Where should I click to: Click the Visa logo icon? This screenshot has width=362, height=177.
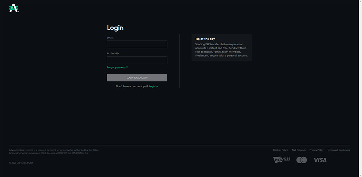point(320,160)
